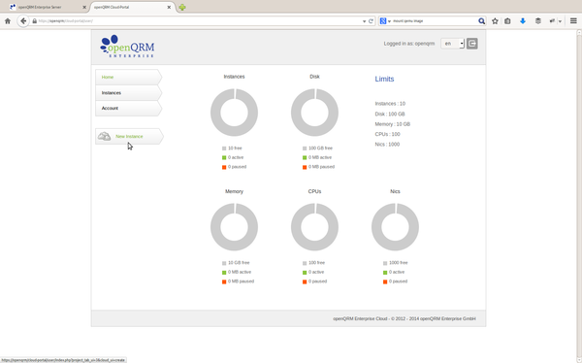Click the orange '0 MB paused' swatch under Disk
Image resolution: width=582 pixels, height=363 pixels.
pyautogui.click(x=305, y=167)
